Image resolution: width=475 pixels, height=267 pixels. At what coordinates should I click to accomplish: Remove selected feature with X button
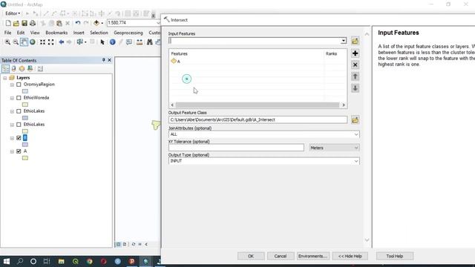(355, 65)
